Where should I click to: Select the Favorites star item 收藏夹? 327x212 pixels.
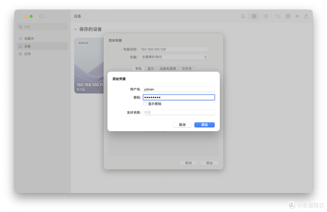click(x=42, y=38)
